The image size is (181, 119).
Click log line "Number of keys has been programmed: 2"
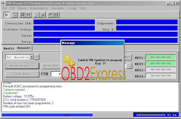pos(28,103)
